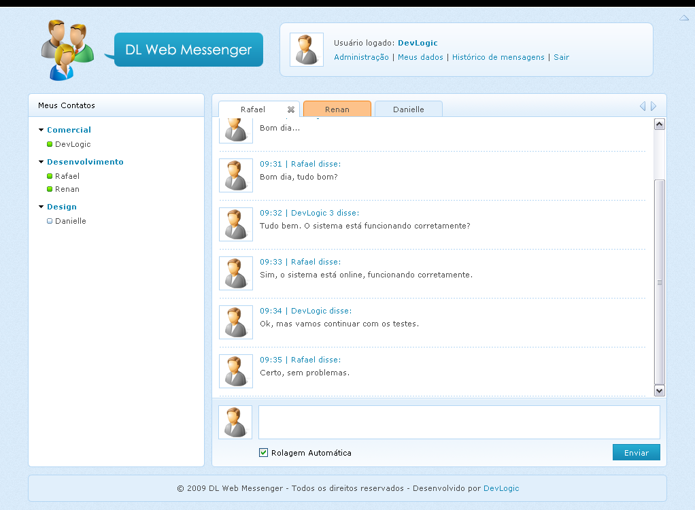Click '09:35 | Rafael disse:' message header

click(300, 360)
